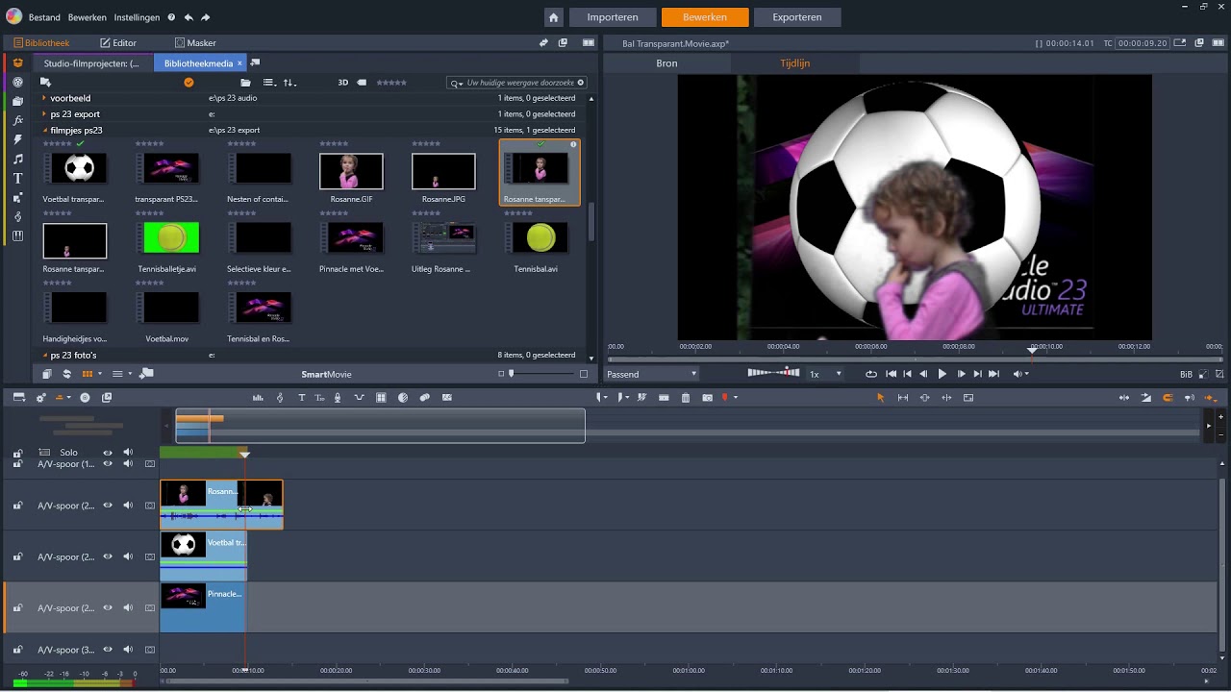Viewport: 1231px width, 692px height.
Task: Step one frame forward in preview
Action: click(x=960, y=374)
